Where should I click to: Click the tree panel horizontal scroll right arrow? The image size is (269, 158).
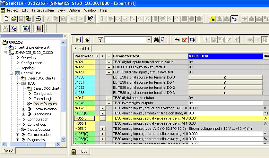pyautogui.click(x=58, y=145)
